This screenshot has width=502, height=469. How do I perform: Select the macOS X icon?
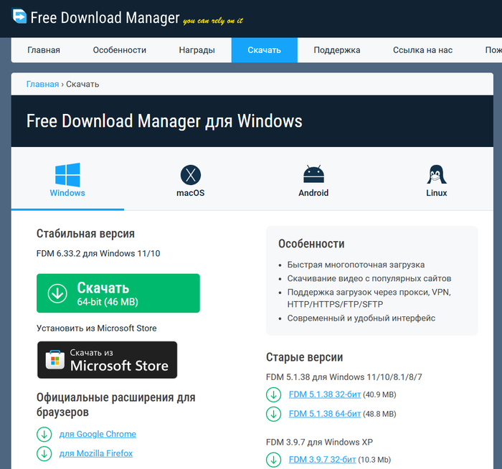click(x=191, y=175)
